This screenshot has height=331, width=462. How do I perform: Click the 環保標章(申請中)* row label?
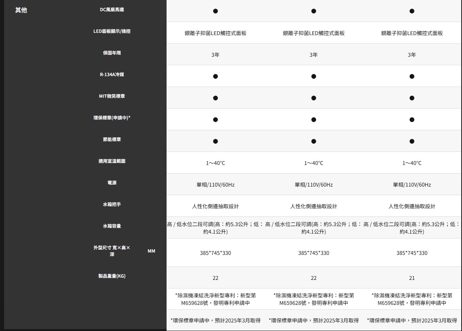(112, 118)
